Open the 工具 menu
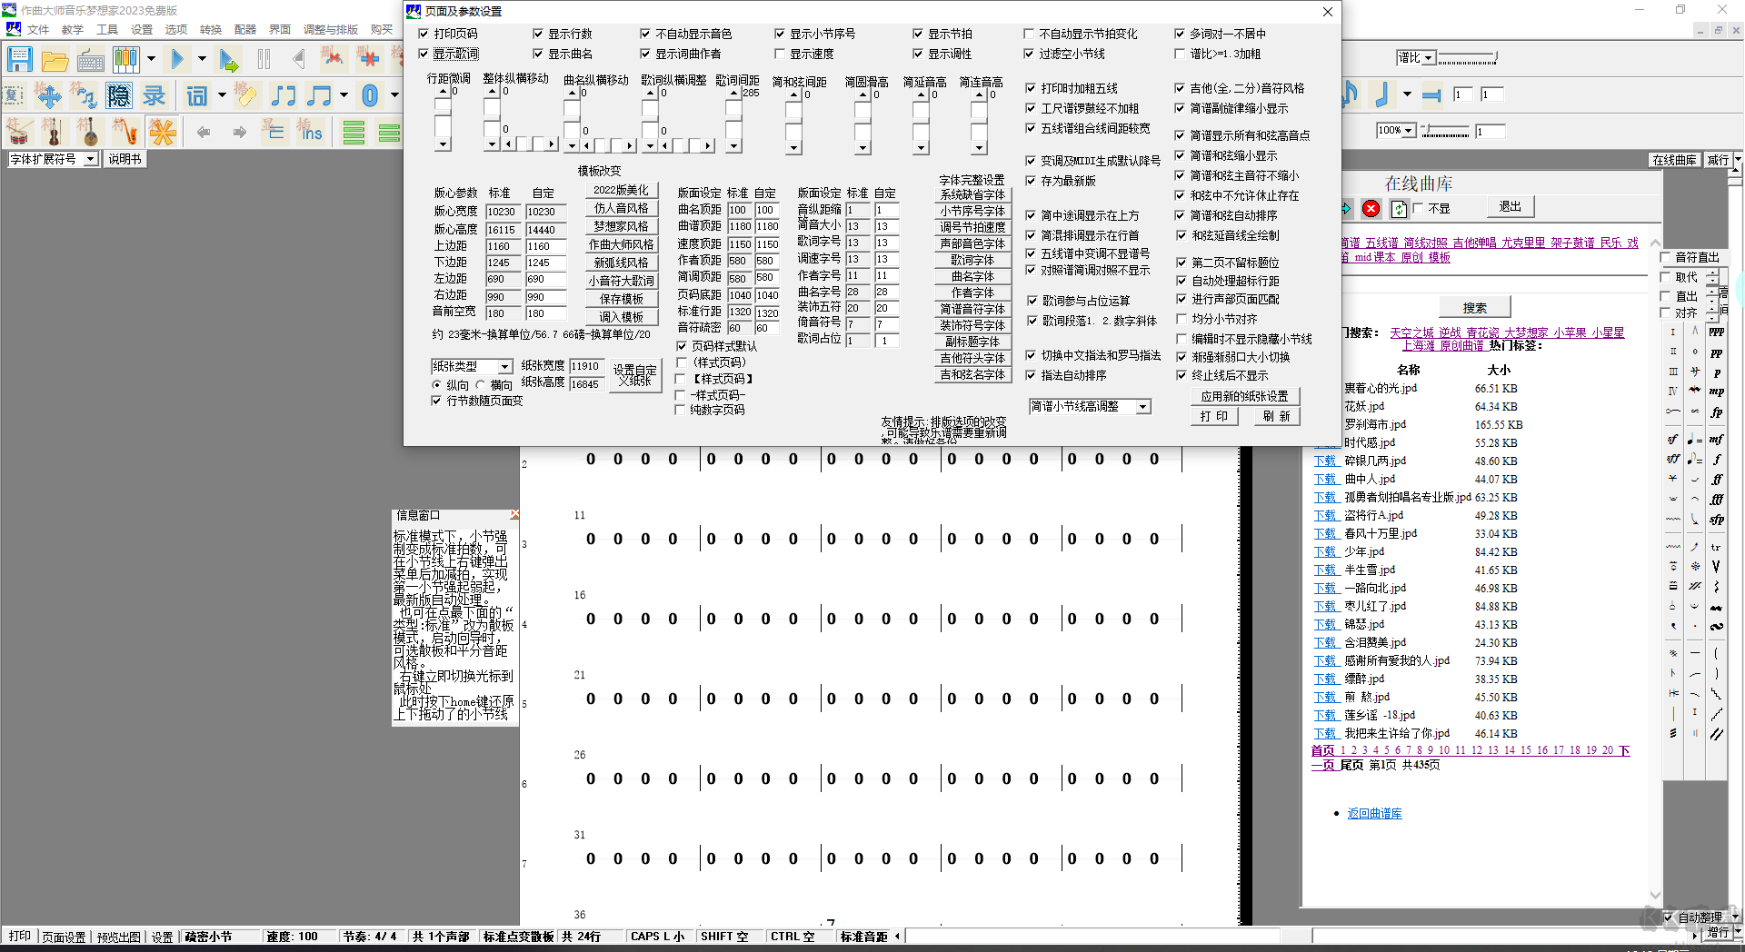Viewport: 1745px width, 952px height. pyautogui.click(x=107, y=29)
